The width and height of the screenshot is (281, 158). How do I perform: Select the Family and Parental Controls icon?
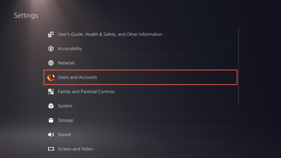point(51,92)
